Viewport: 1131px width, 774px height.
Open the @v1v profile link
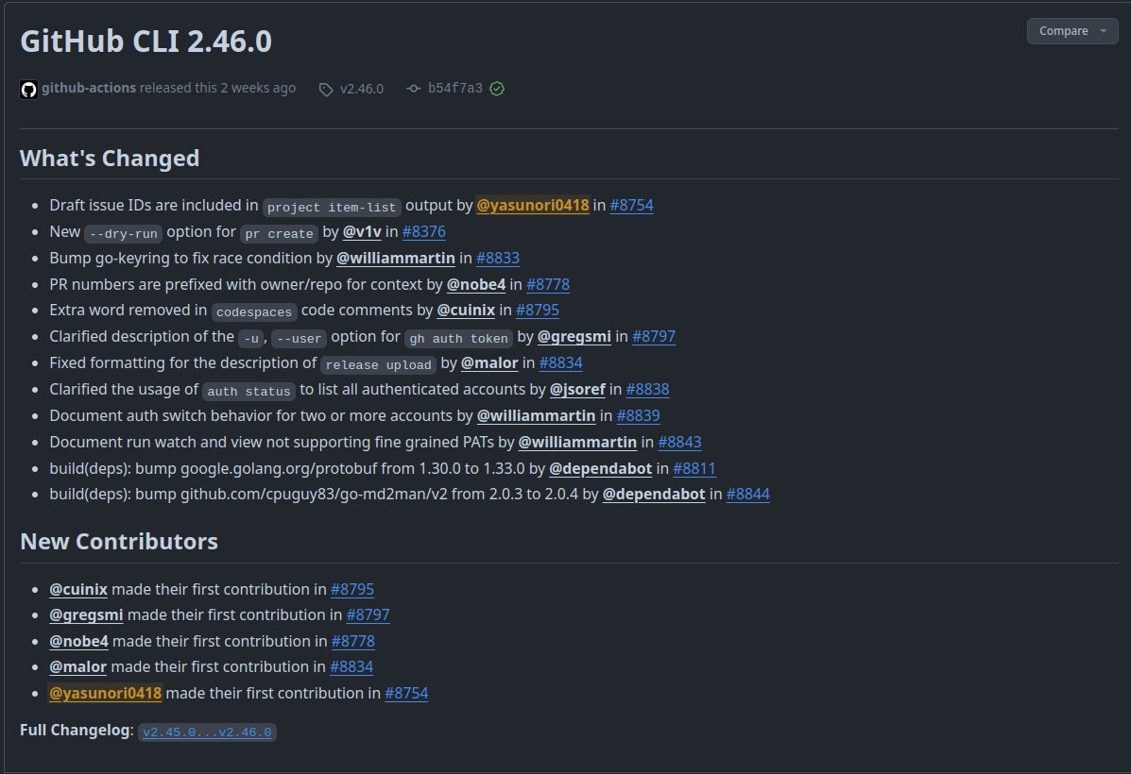[362, 232]
